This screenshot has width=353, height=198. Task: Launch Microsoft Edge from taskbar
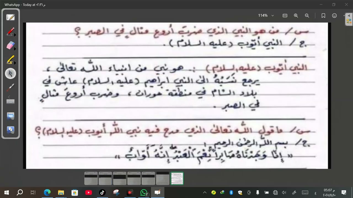(x=47, y=193)
